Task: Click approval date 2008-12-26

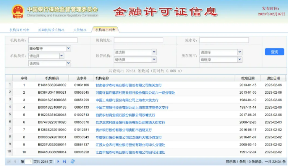Action: [x=248, y=122]
